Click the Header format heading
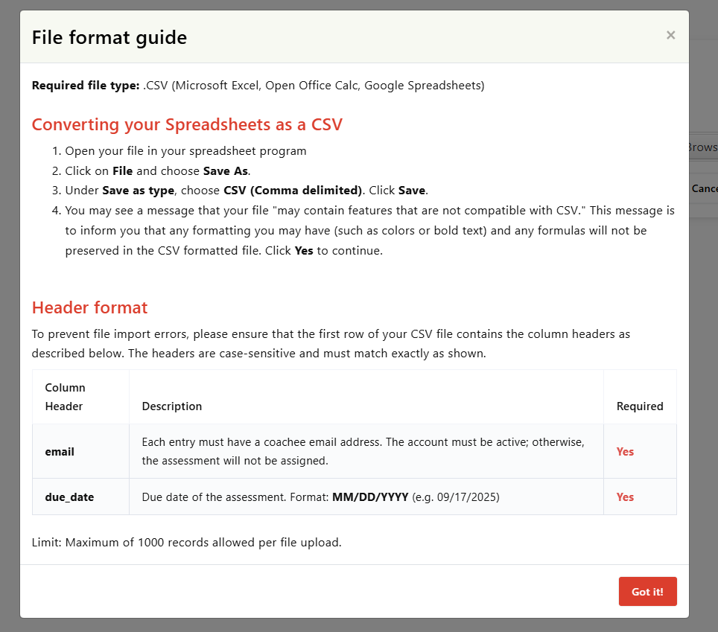Screen dimensions: 718x632 [89, 307]
